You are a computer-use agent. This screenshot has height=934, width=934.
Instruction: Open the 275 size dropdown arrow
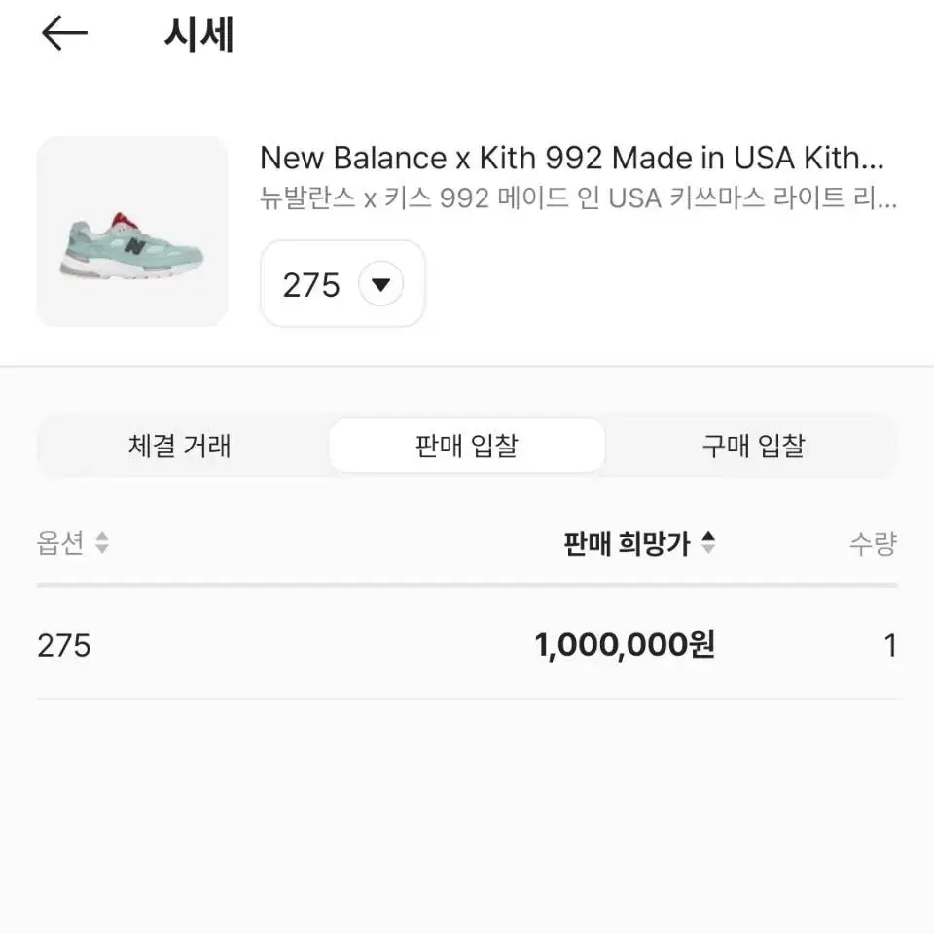[x=380, y=283]
